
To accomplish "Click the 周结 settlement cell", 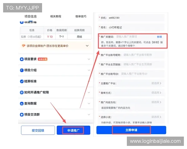I will point(79,37).
